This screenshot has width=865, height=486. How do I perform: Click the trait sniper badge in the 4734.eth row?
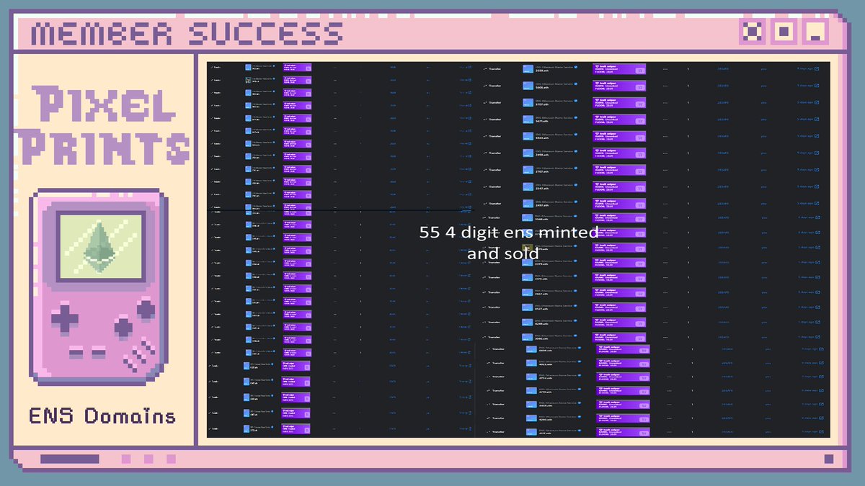pyautogui.click(x=623, y=377)
